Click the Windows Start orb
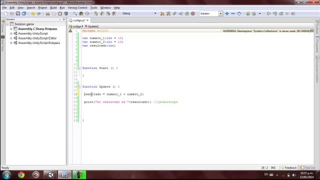320x180 pixels. (6, 175)
